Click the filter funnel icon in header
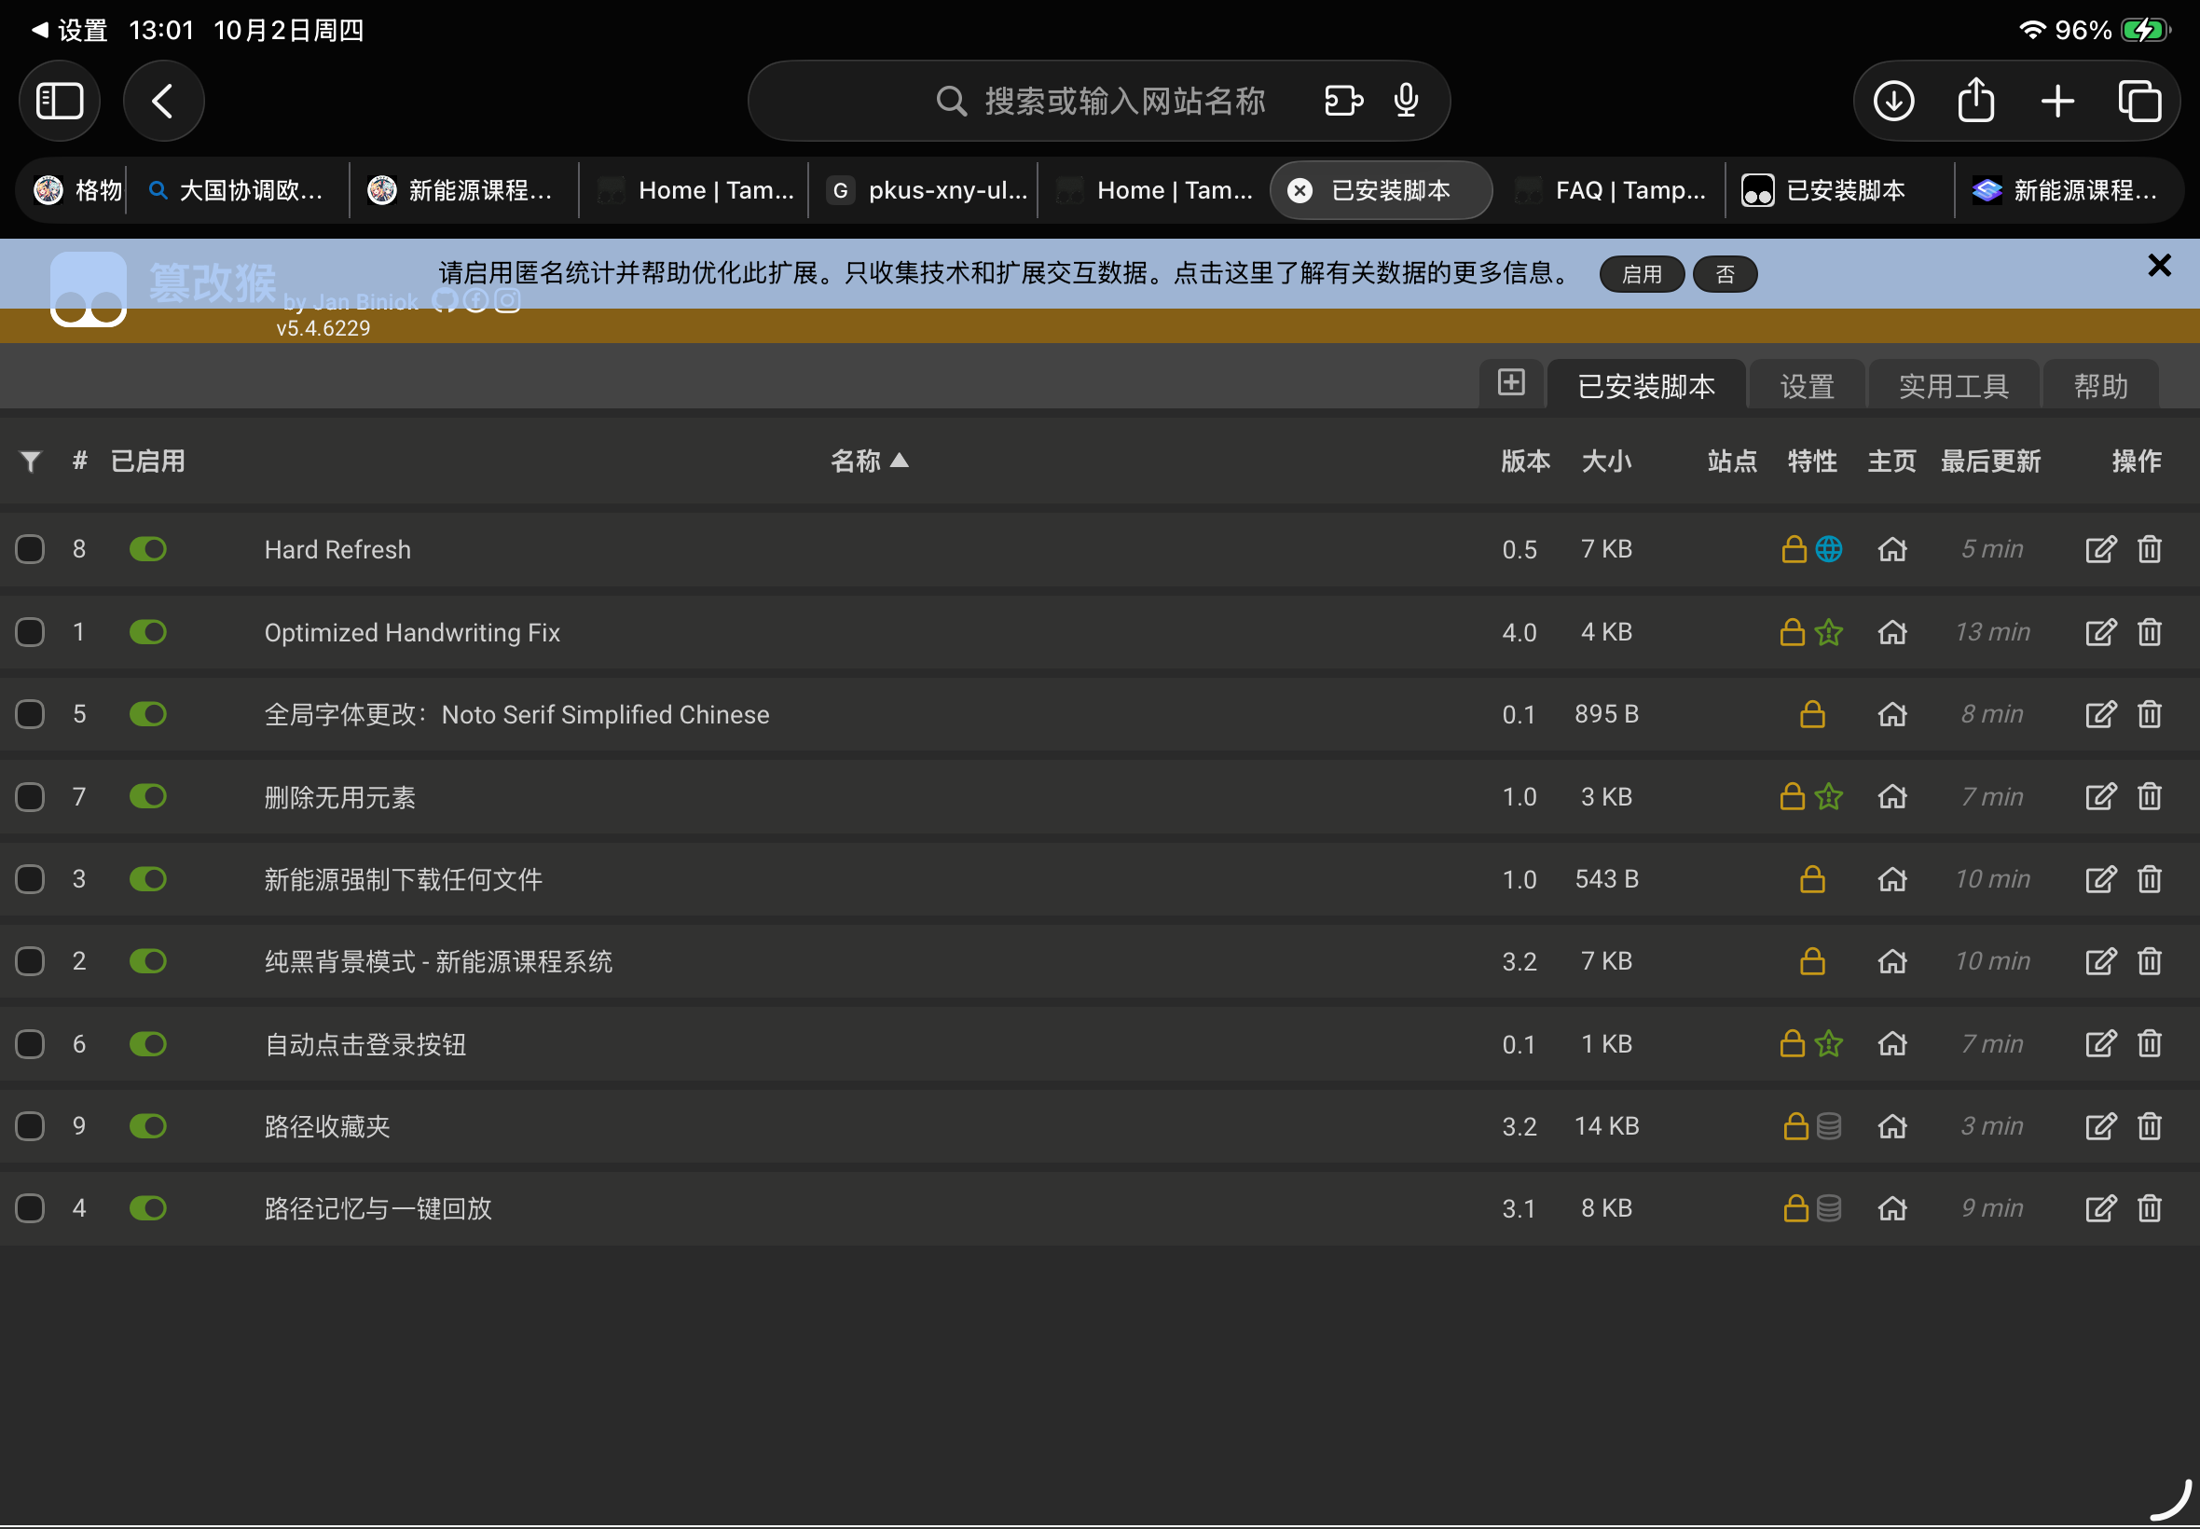 coord(31,461)
